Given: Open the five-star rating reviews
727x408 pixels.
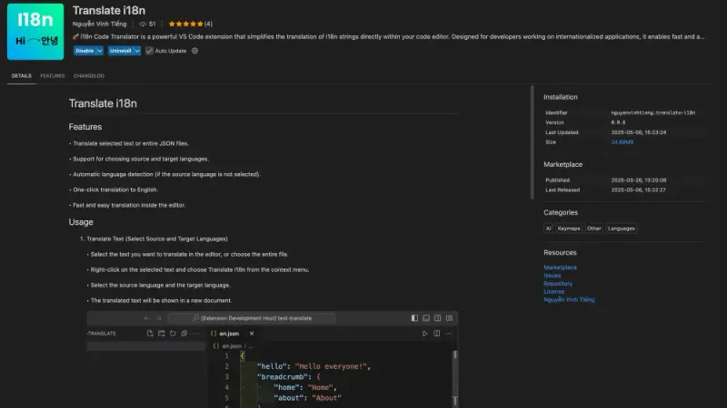Looking at the screenshot, I should click(185, 24).
